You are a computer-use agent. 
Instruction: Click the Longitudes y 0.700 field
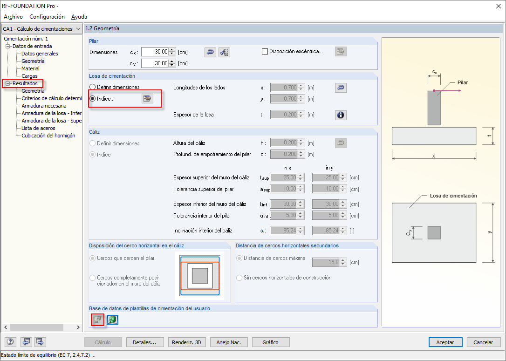tap(284, 99)
